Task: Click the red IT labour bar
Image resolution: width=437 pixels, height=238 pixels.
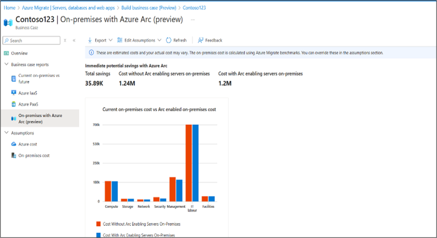Action: 189,163
